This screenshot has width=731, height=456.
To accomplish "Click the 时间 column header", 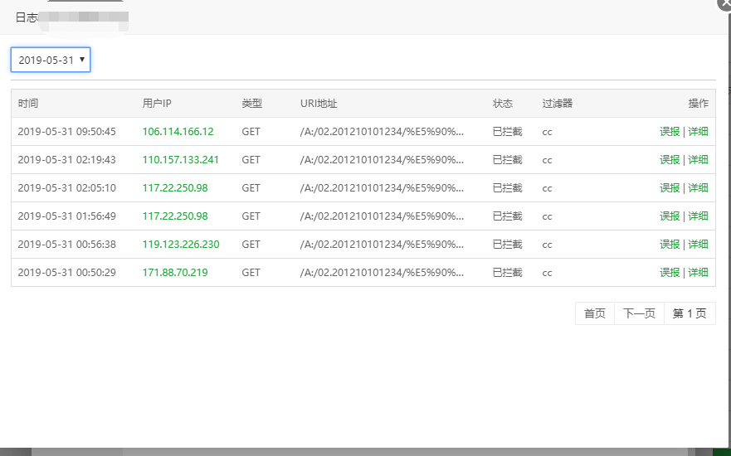I will pos(28,104).
